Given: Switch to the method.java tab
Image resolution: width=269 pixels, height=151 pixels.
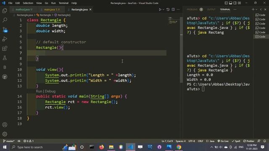Looking at the screenshot, I should (x=24, y=10).
